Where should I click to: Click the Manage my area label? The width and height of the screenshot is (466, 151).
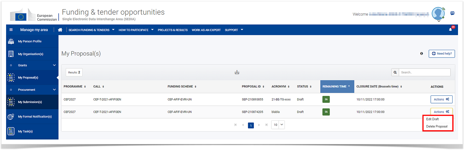coord(34,30)
